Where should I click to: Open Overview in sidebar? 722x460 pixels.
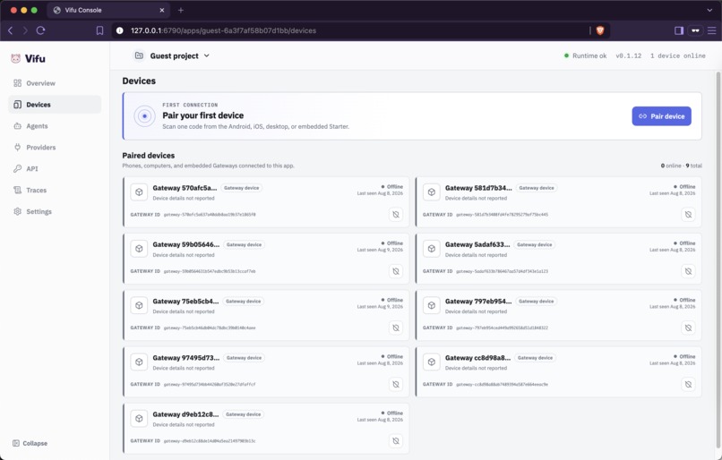(55, 83)
